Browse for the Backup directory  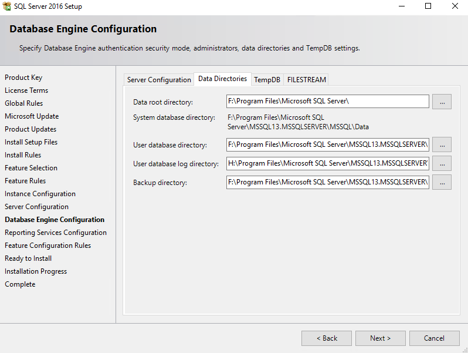click(x=442, y=182)
